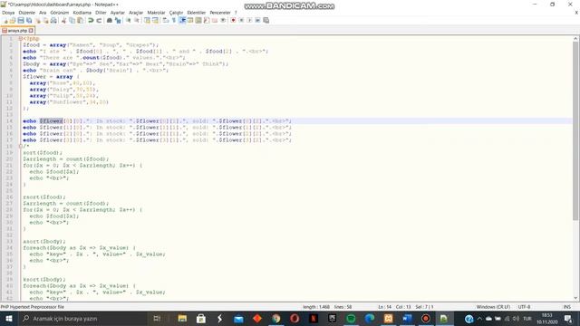Toggle the Function List panel
The height and width of the screenshot is (326, 580).
coord(207,20)
